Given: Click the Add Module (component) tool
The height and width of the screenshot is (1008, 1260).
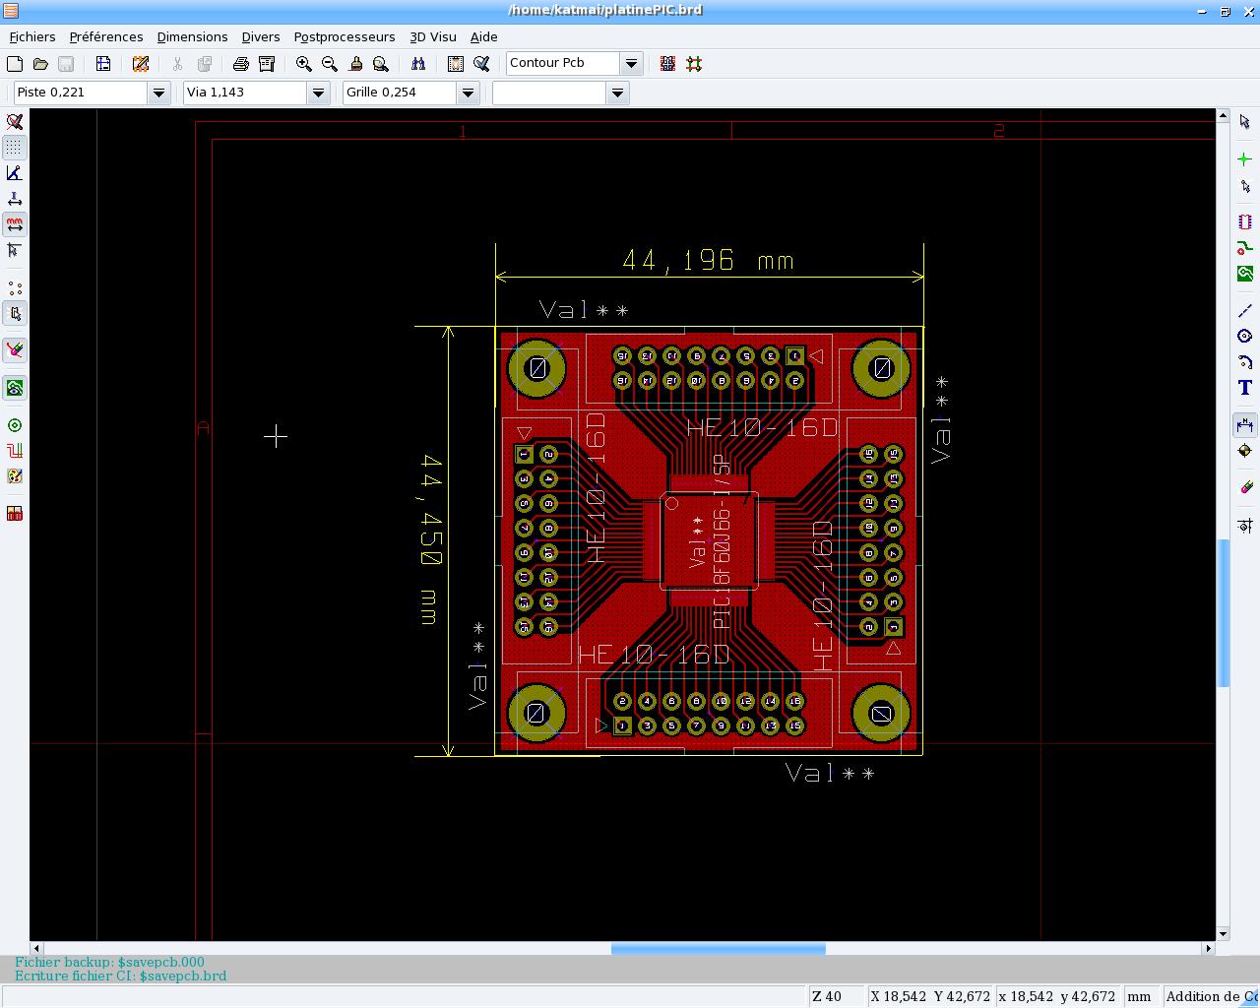Looking at the screenshot, I should [x=1244, y=221].
